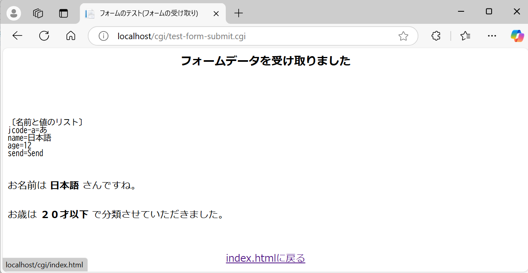
Task: Open the tab actions menu icon
Action: (64, 13)
